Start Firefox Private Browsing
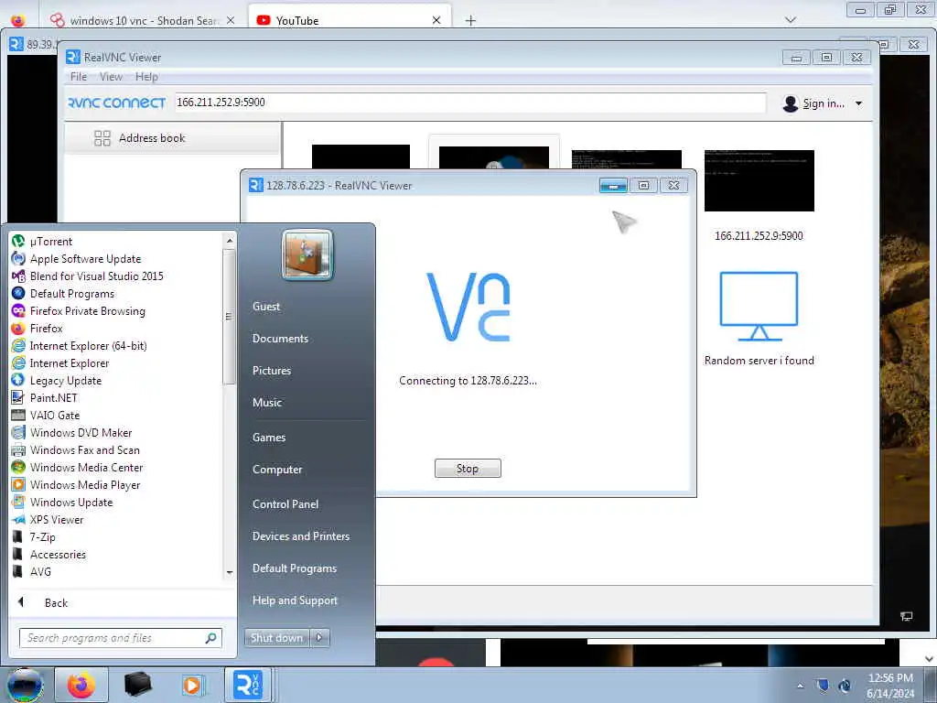This screenshot has width=937, height=703. click(87, 311)
